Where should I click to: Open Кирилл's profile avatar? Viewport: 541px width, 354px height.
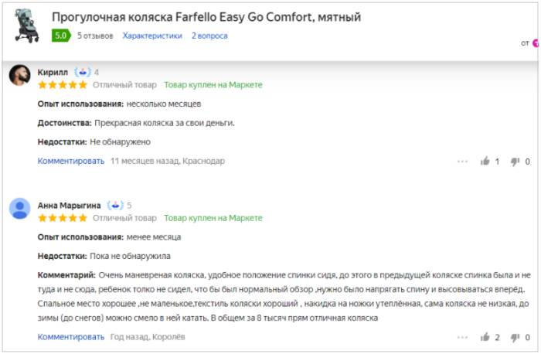[x=19, y=76]
